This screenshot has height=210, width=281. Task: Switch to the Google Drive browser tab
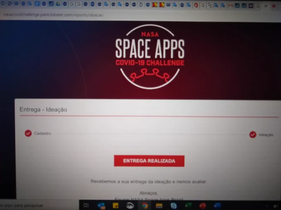click(58, 4)
